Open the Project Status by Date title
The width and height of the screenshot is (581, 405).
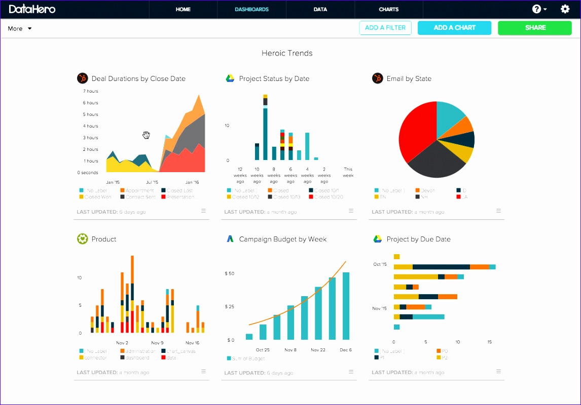(x=274, y=78)
